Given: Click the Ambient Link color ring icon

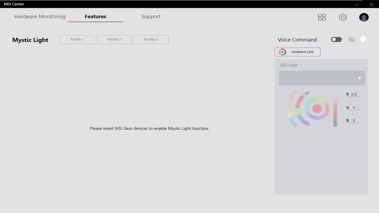Looking at the screenshot, I should [x=282, y=52].
